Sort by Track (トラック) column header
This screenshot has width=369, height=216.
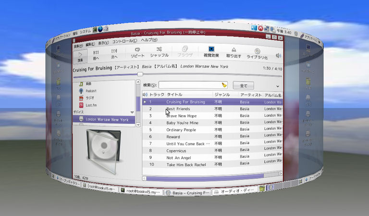pyautogui.click(x=157, y=95)
